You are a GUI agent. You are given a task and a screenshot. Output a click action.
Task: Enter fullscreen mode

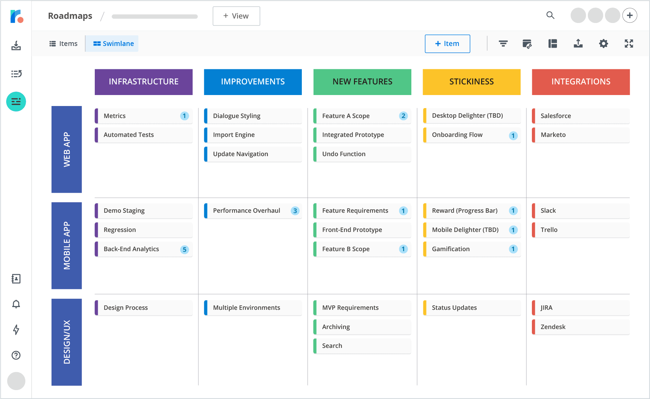629,44
